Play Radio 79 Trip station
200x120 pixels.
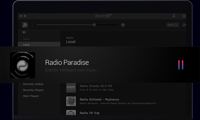[x=90, y=113]
